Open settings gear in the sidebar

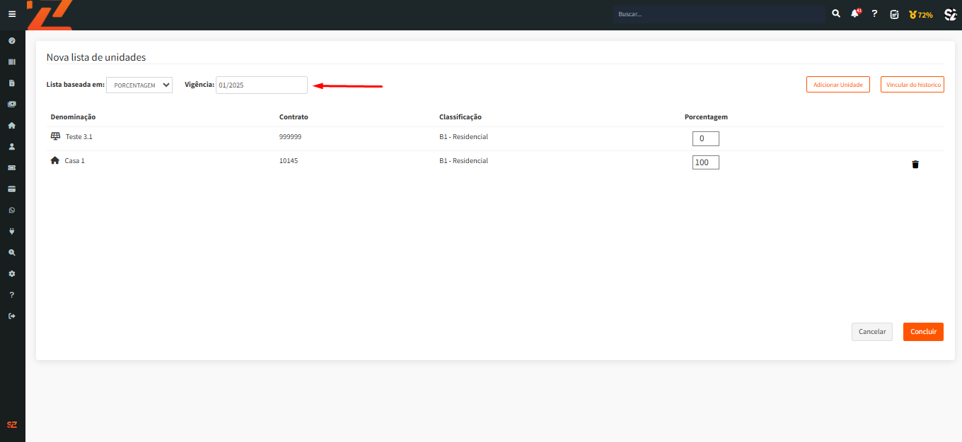(11, 274)
